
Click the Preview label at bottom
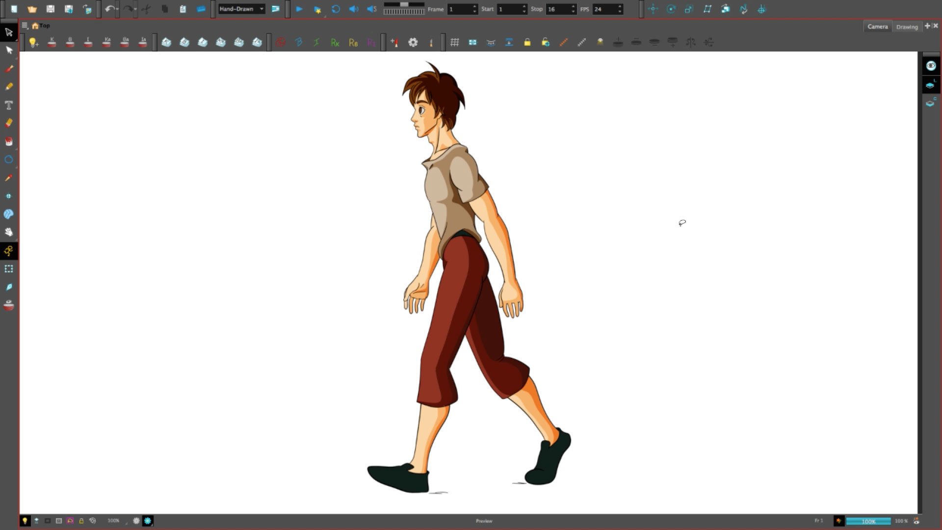pos(484,521)
